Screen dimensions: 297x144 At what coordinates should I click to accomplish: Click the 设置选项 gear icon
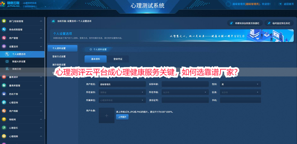pos(4,46)
